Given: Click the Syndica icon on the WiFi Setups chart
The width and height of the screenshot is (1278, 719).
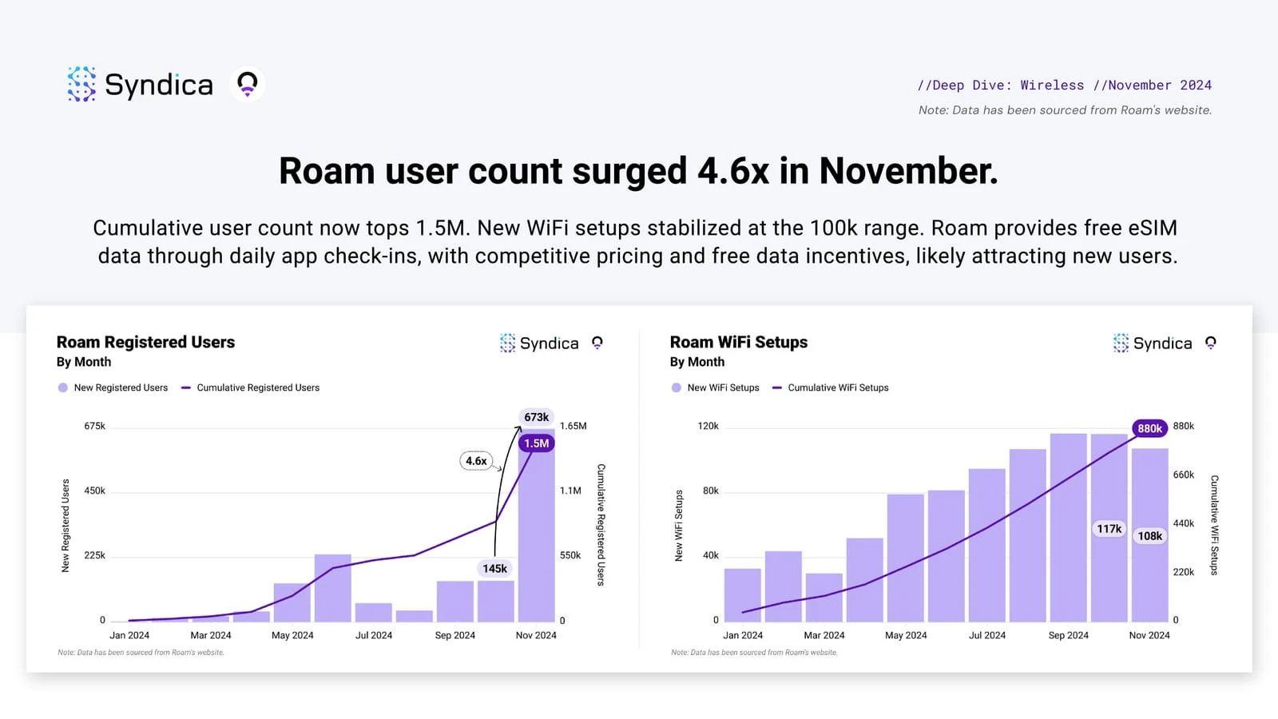Looking at the screenshot, I should [1121, 343].
